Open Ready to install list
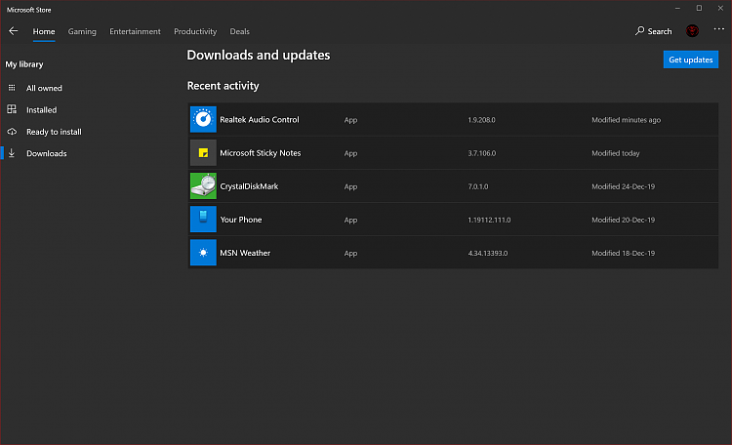Image resolution: width=732 pixels, height=445 pixels. (54, 132)
